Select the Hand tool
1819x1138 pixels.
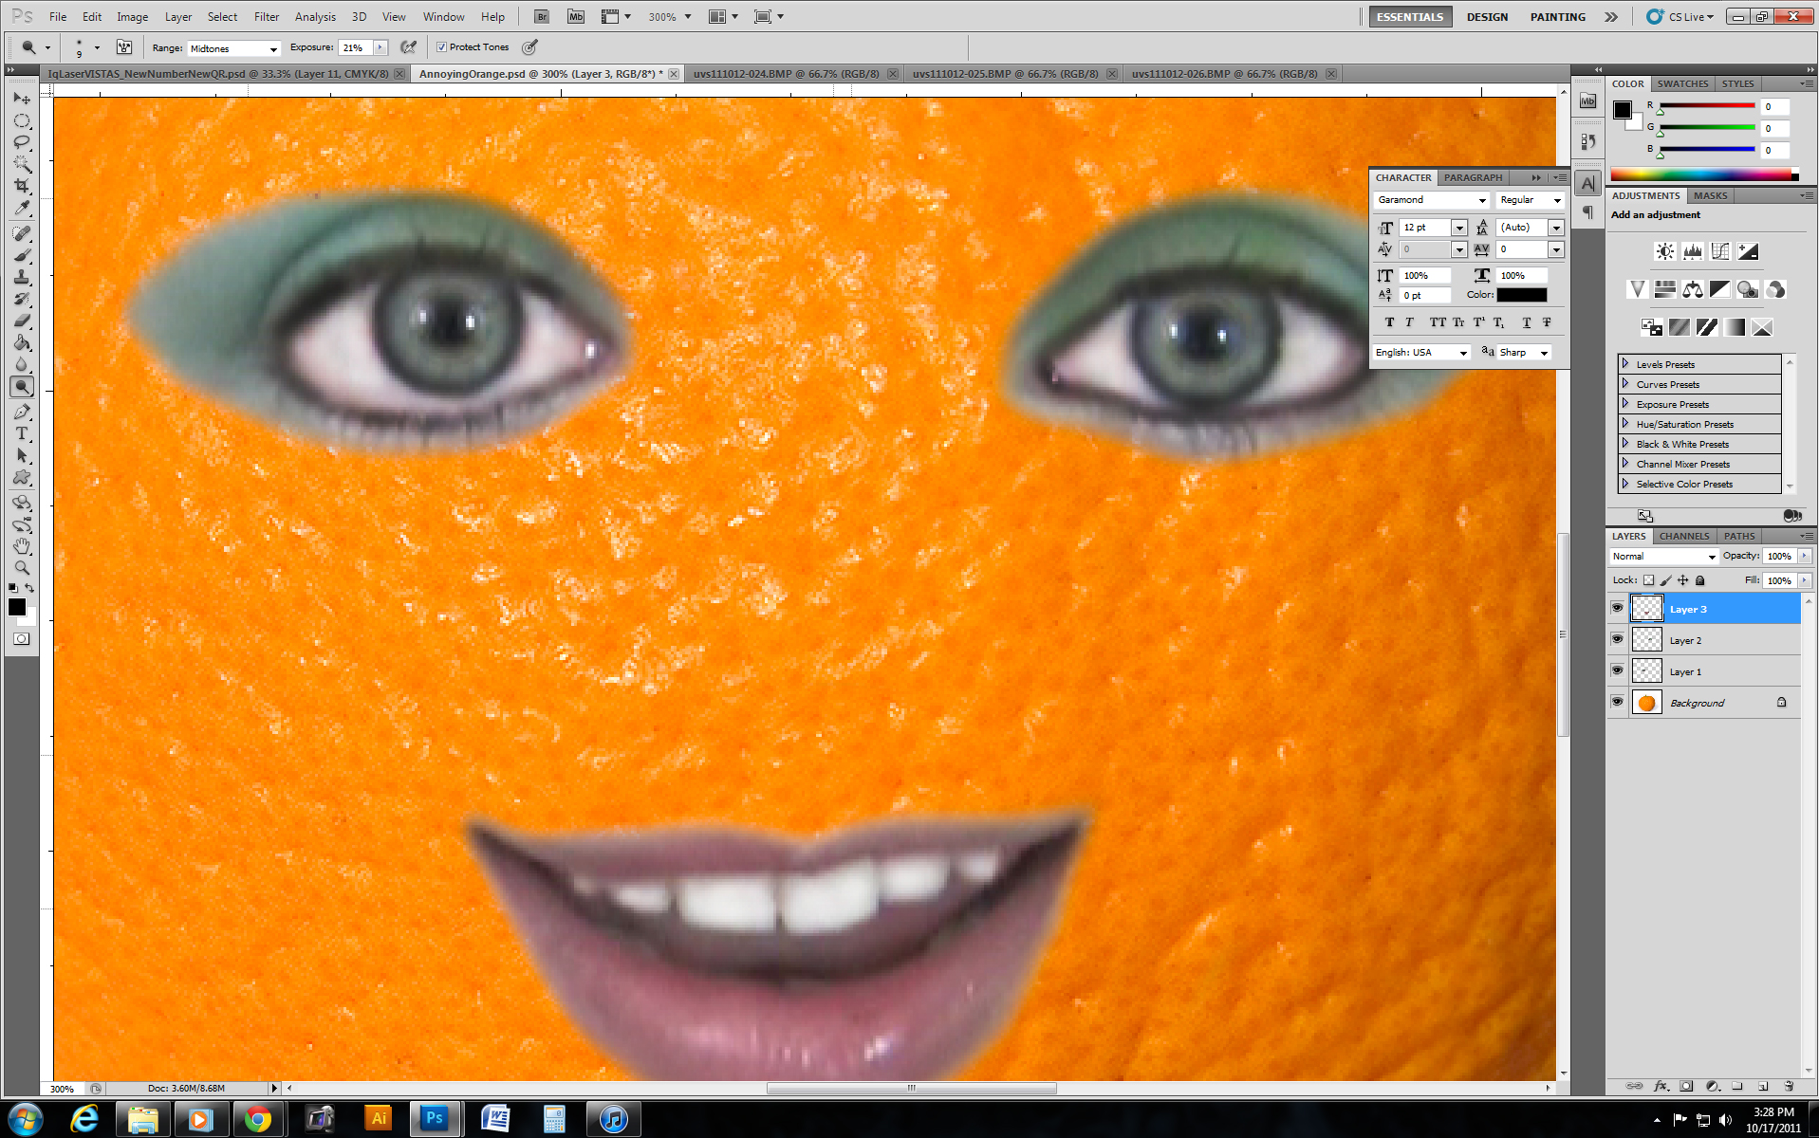(22, 546)
